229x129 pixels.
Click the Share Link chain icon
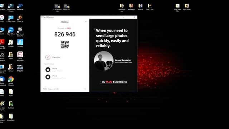[48, 57]
